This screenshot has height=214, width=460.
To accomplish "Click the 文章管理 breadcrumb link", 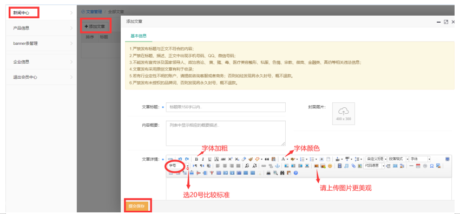I will (x=94, y=12).
